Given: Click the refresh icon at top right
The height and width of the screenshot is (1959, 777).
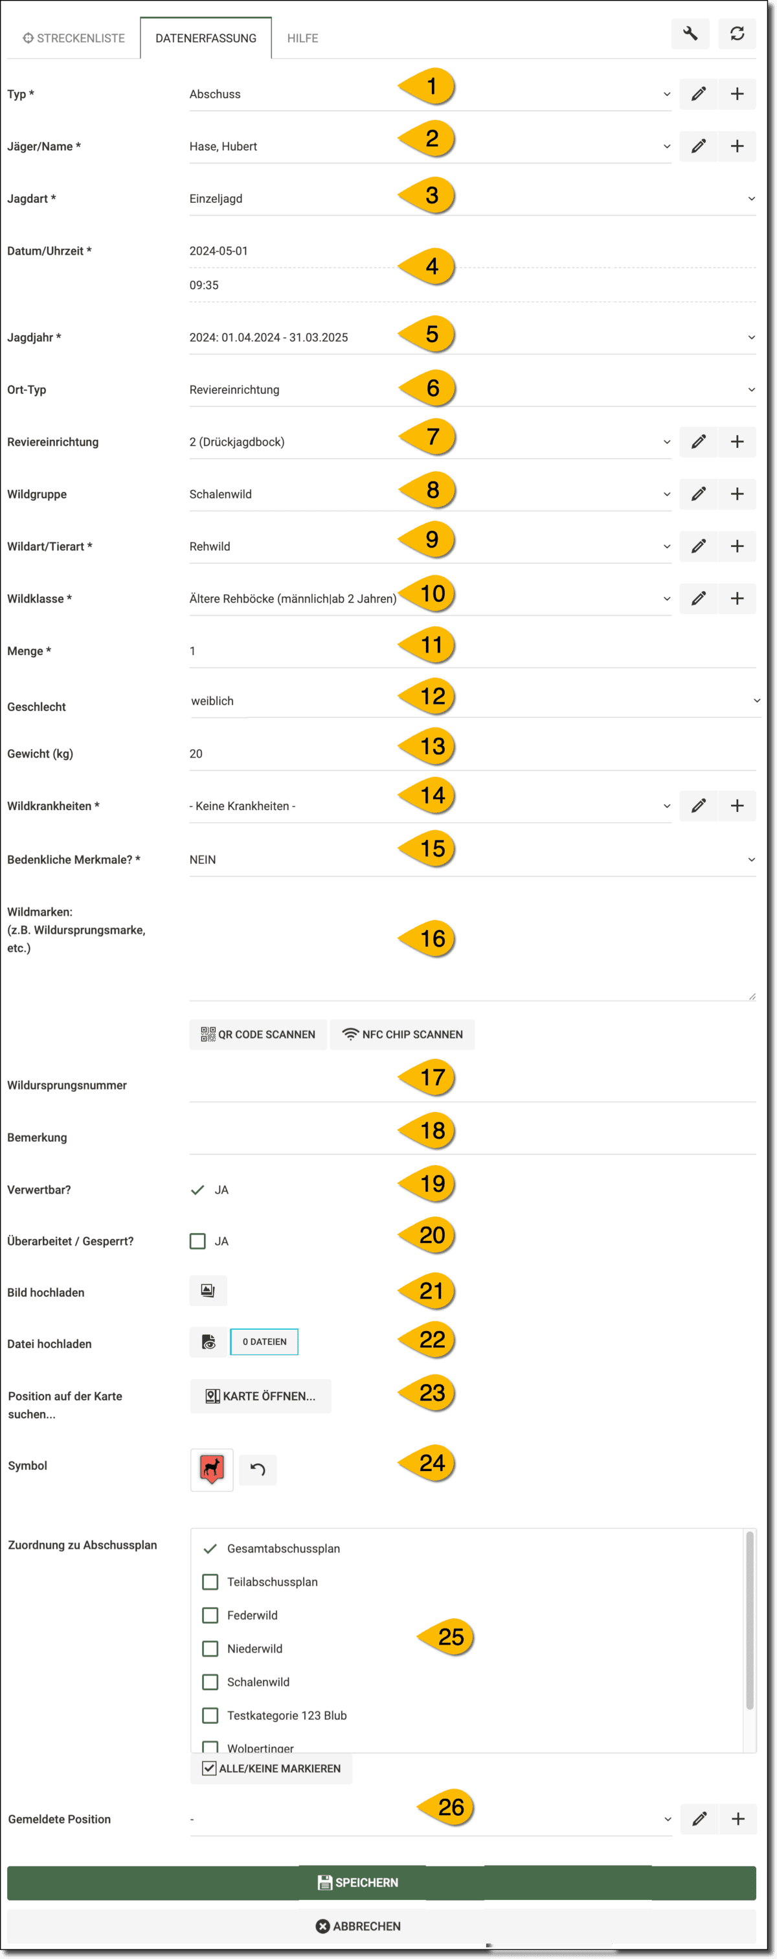Looking at the screenshot, I should point(737,34).
